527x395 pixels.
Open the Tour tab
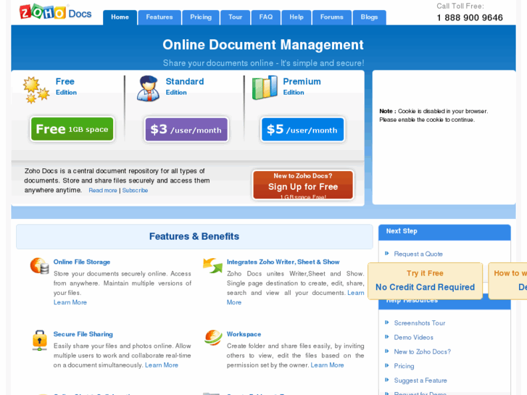tap(236, 17)
